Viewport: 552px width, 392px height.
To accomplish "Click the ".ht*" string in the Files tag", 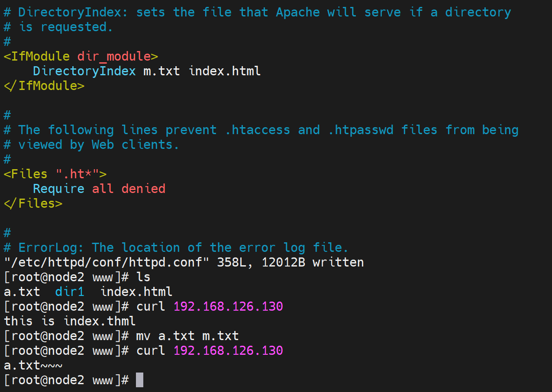I will [x=77, y=174].
